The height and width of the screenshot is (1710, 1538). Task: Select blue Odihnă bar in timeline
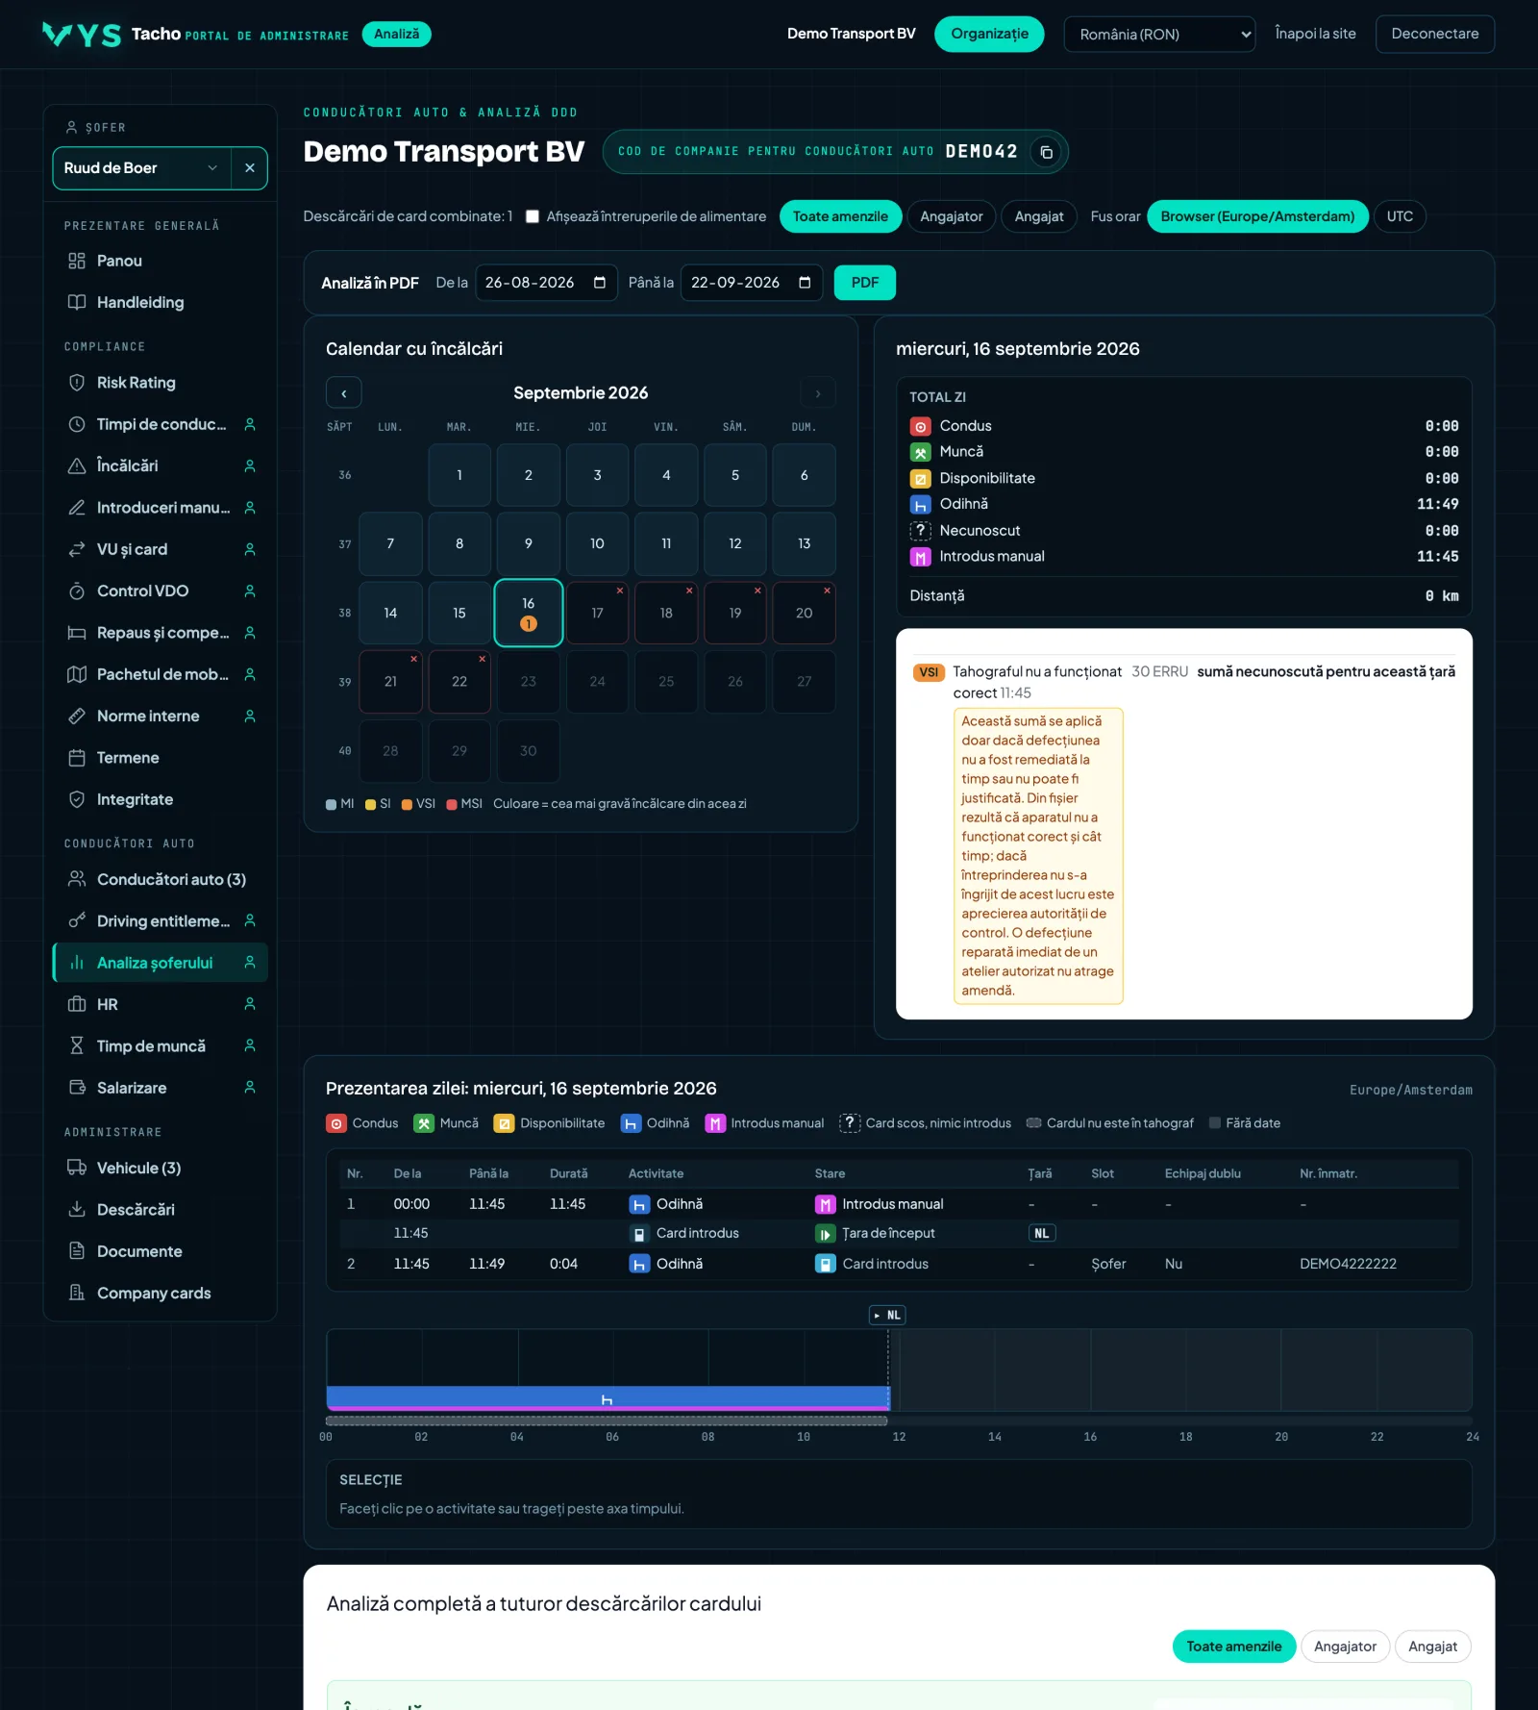pyautogui.click(x=608, y=1398)
